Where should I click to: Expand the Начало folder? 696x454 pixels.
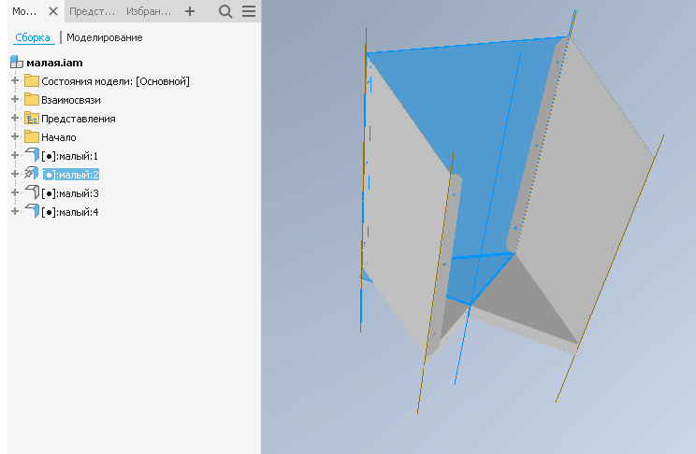tap(15, 137)
